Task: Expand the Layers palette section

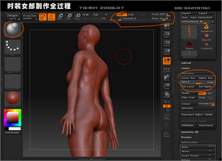Action: 185,68
